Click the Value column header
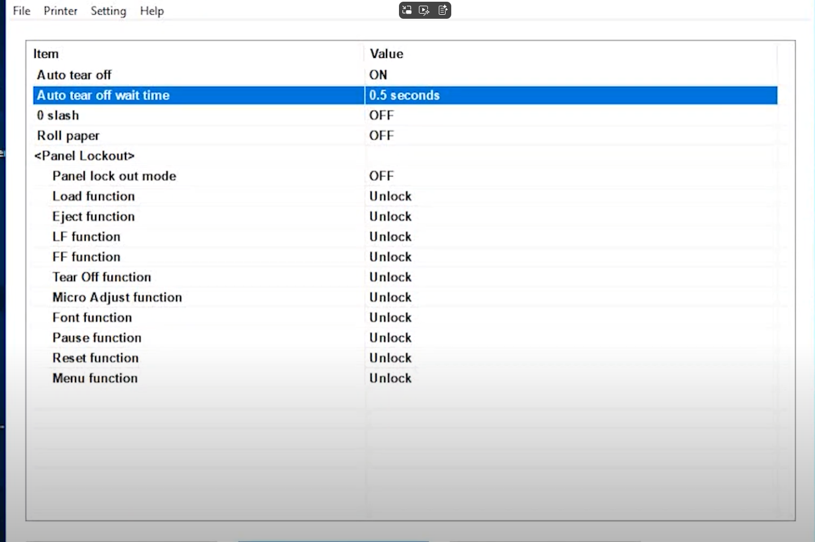This screenshot has width=815, height=542. [386, 54]
